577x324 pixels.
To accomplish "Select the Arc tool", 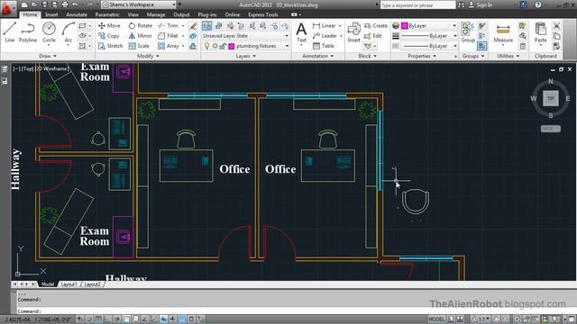I will pyautogui.click(x=69, y=32).
